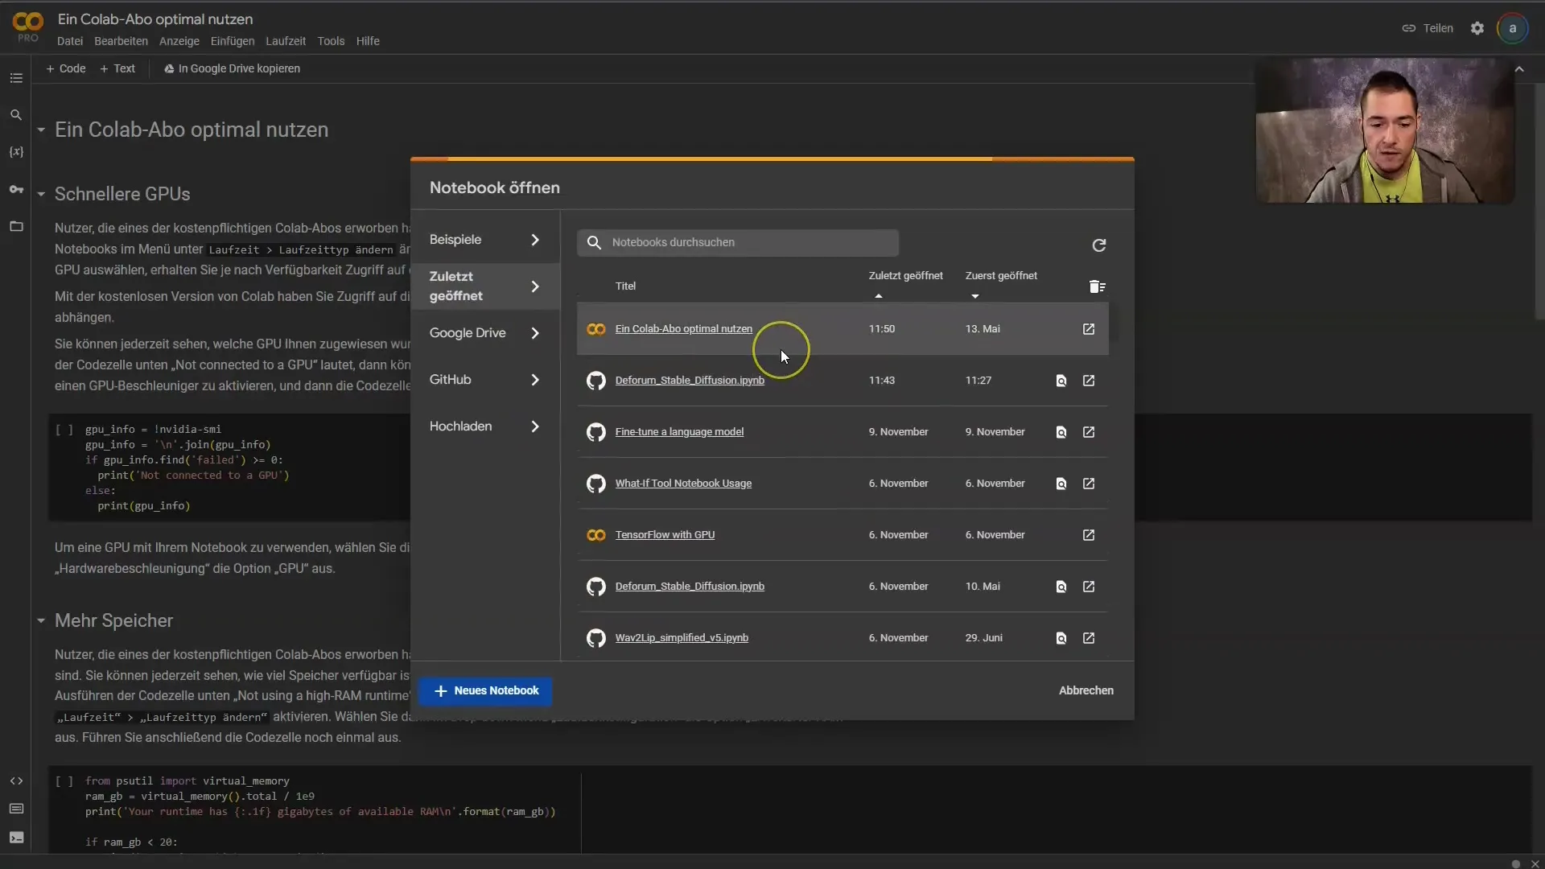Open 'Fine-tune a language model' link

click(x=679, y=432)
